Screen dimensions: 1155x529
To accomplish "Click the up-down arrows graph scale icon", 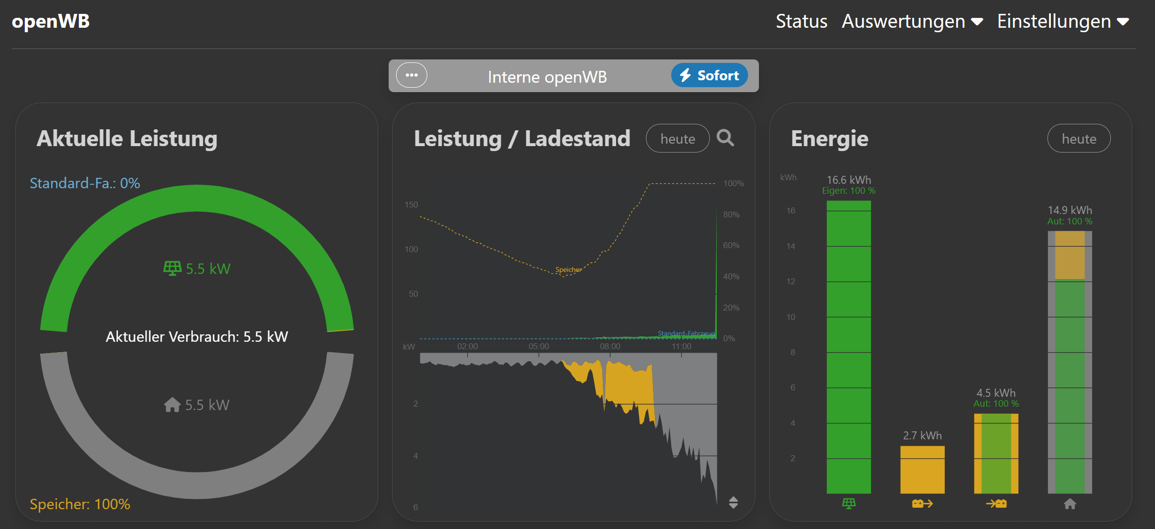I will (734, 502).
